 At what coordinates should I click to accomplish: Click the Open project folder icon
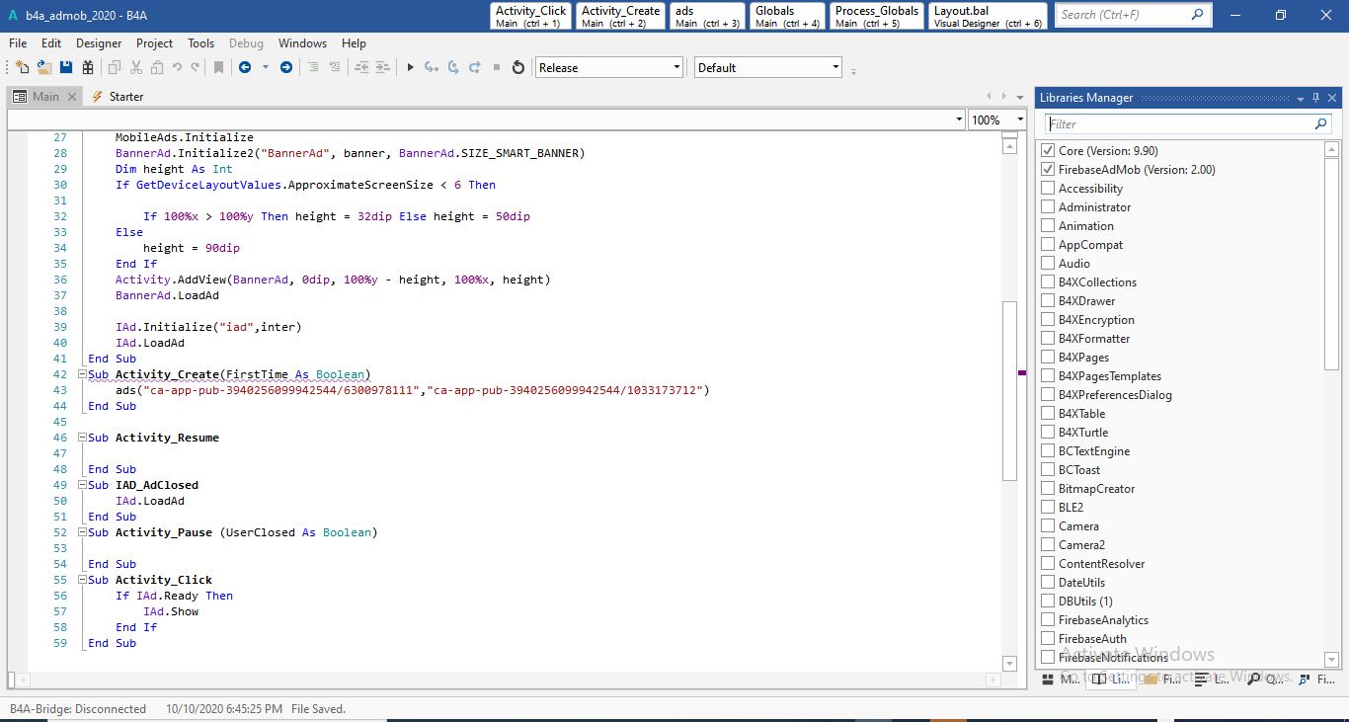tap(44, 67)
